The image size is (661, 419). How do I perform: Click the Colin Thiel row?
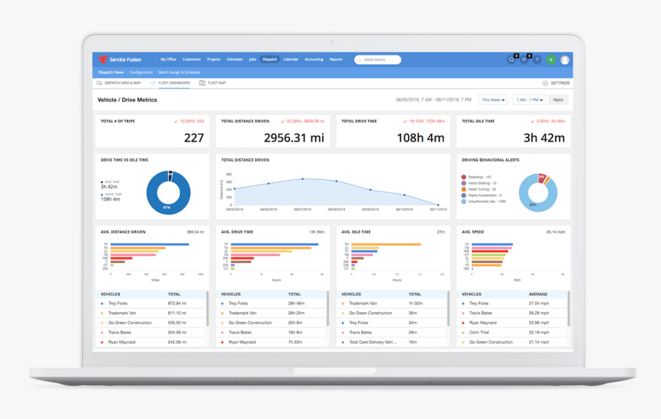[x=512, y=333]
